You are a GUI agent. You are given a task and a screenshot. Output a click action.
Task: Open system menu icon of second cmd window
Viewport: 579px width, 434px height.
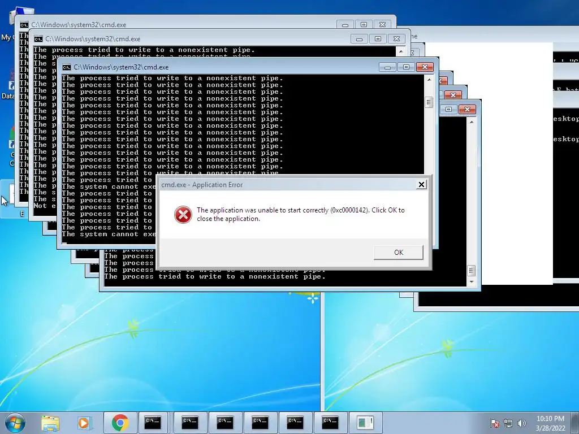[x=38, y=39]
